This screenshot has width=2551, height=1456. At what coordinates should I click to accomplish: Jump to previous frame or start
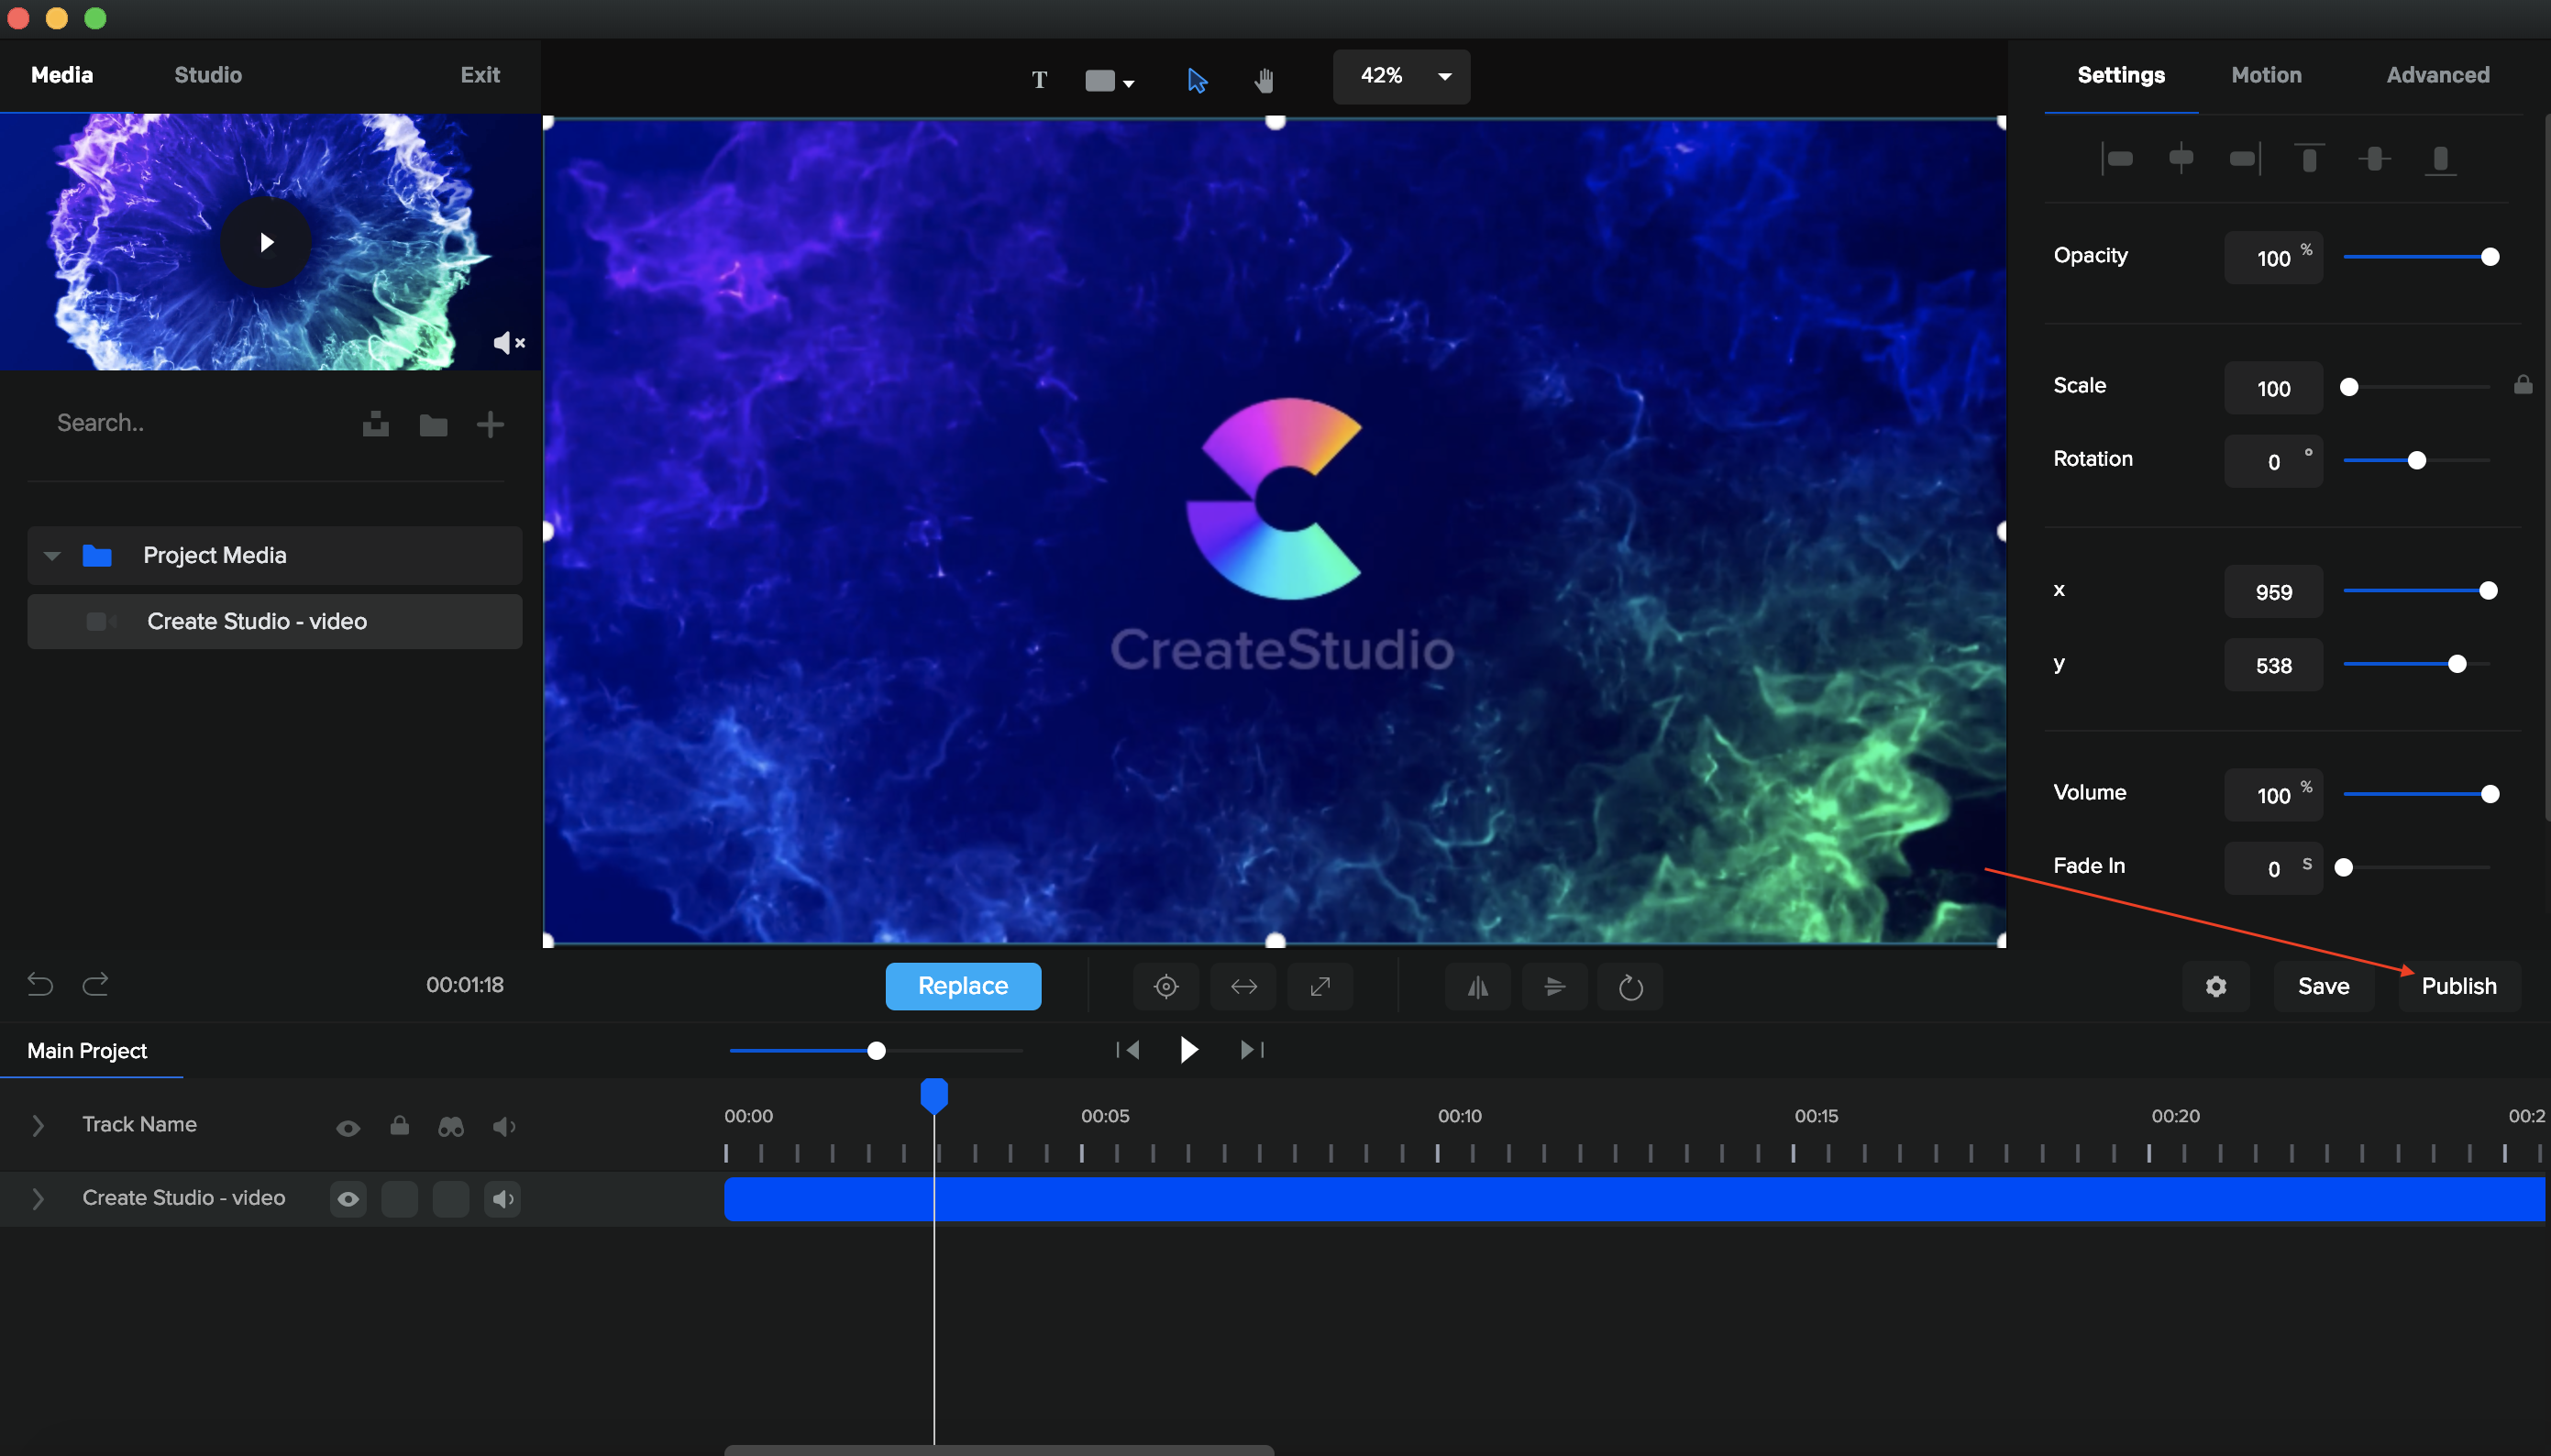[x=1128, y=1050]
